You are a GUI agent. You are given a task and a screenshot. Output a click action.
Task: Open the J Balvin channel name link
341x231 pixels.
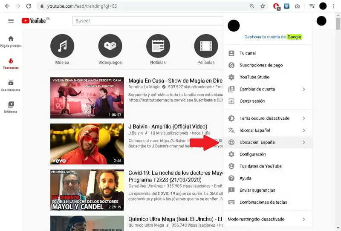pos(136,133)
